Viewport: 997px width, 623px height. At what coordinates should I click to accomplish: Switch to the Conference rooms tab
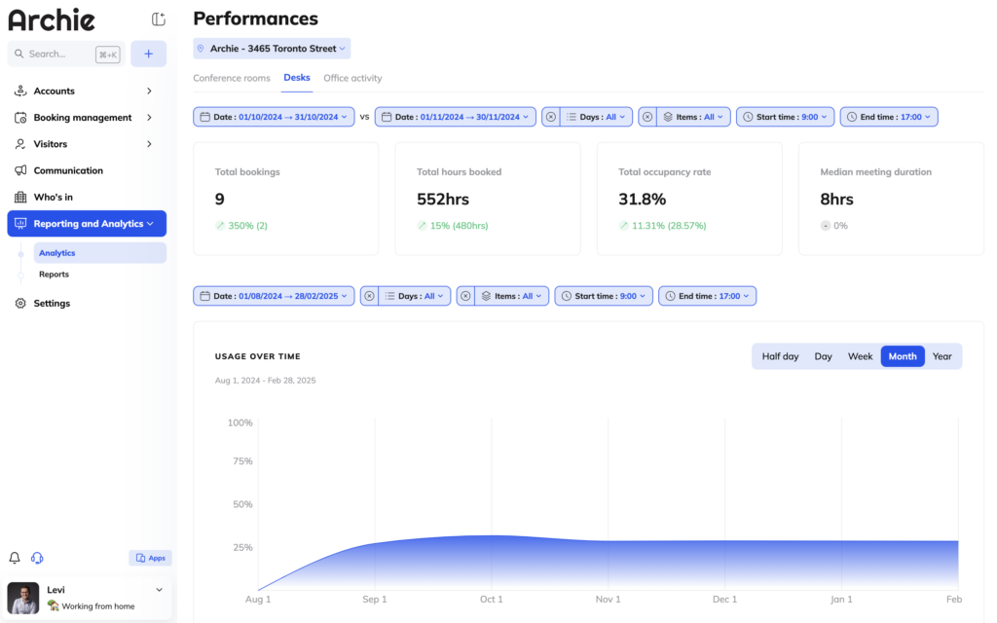click(x=232, y=78)
